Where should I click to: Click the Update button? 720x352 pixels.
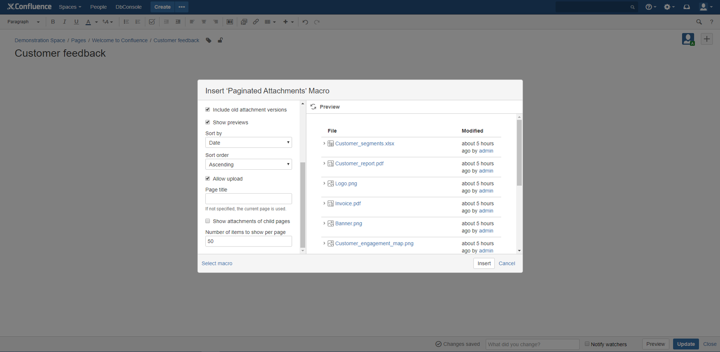(686, 344)
